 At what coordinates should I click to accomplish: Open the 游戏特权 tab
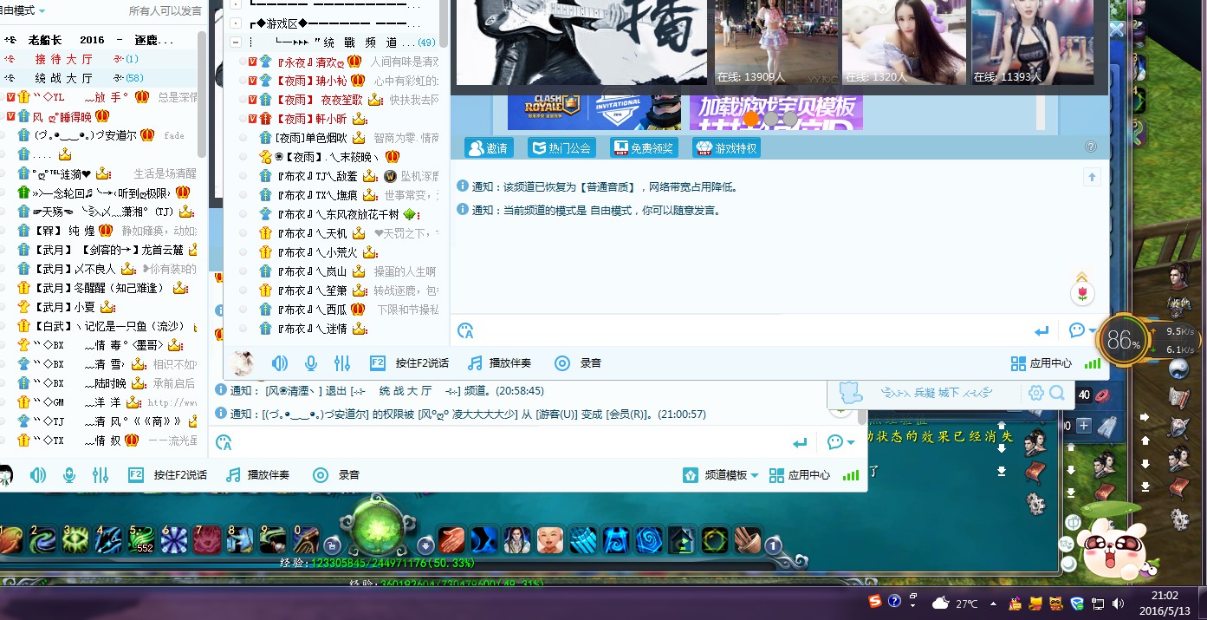726,148
